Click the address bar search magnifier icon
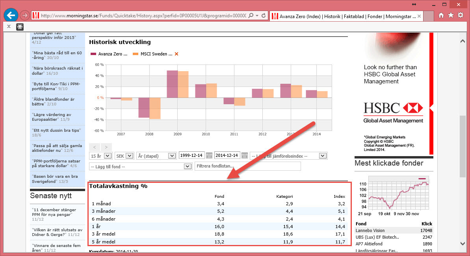 pyautogui.click(x=251, y=16)
